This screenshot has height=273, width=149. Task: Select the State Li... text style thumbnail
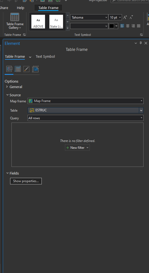click(56, 22)
